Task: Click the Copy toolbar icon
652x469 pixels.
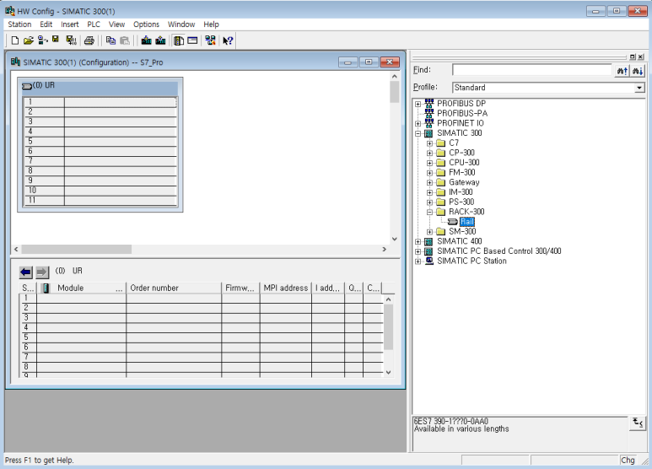Action: pos(110,40)
